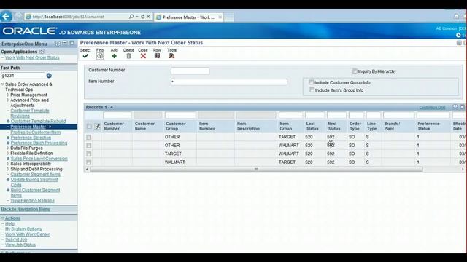Image resolution: width=467 pixels, height=262 pixels.
Task: Open the Row grid icon menu
Action: 158,56
